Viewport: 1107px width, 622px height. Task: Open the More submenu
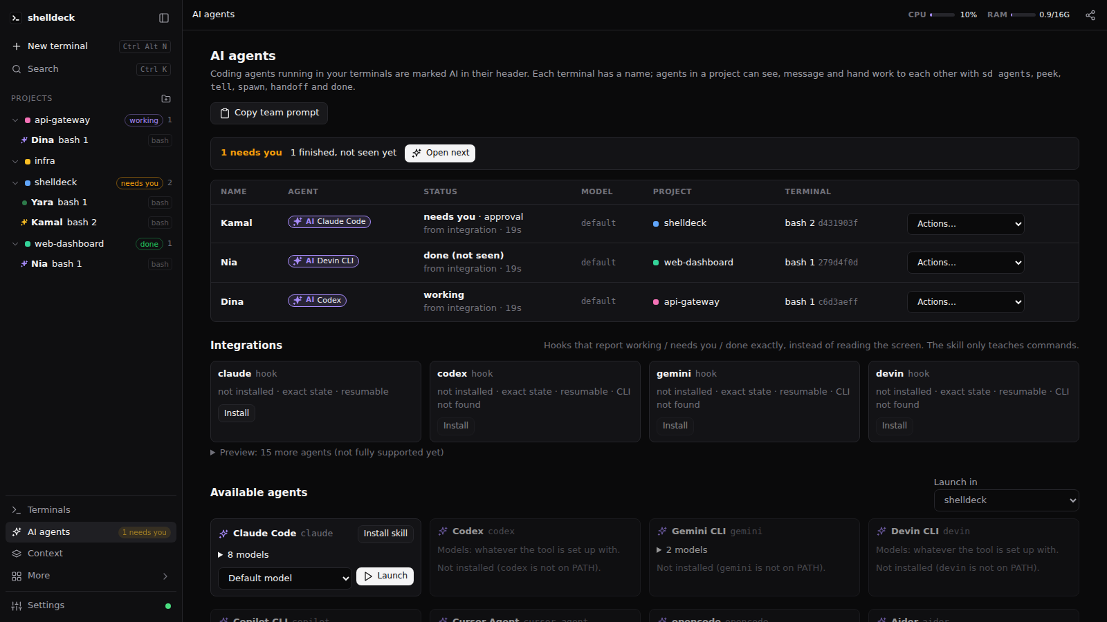click(91, 576)
